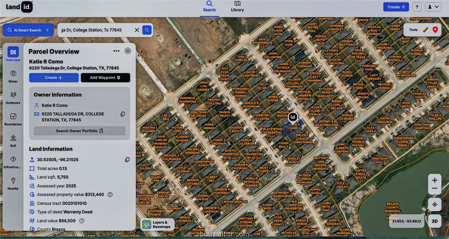Open Layers & Basemaps panel
The width and height of the screenshot is (449, 239).
point(158,225)
